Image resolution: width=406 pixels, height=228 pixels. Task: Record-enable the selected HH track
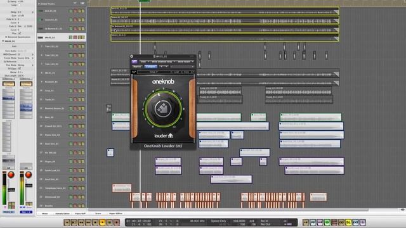coord(75,37)
